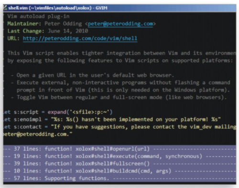239x188 pixels.
Task: Expand the xolox#shell#execute fold line
Action: pyautogui.click(x=119, y=156)
